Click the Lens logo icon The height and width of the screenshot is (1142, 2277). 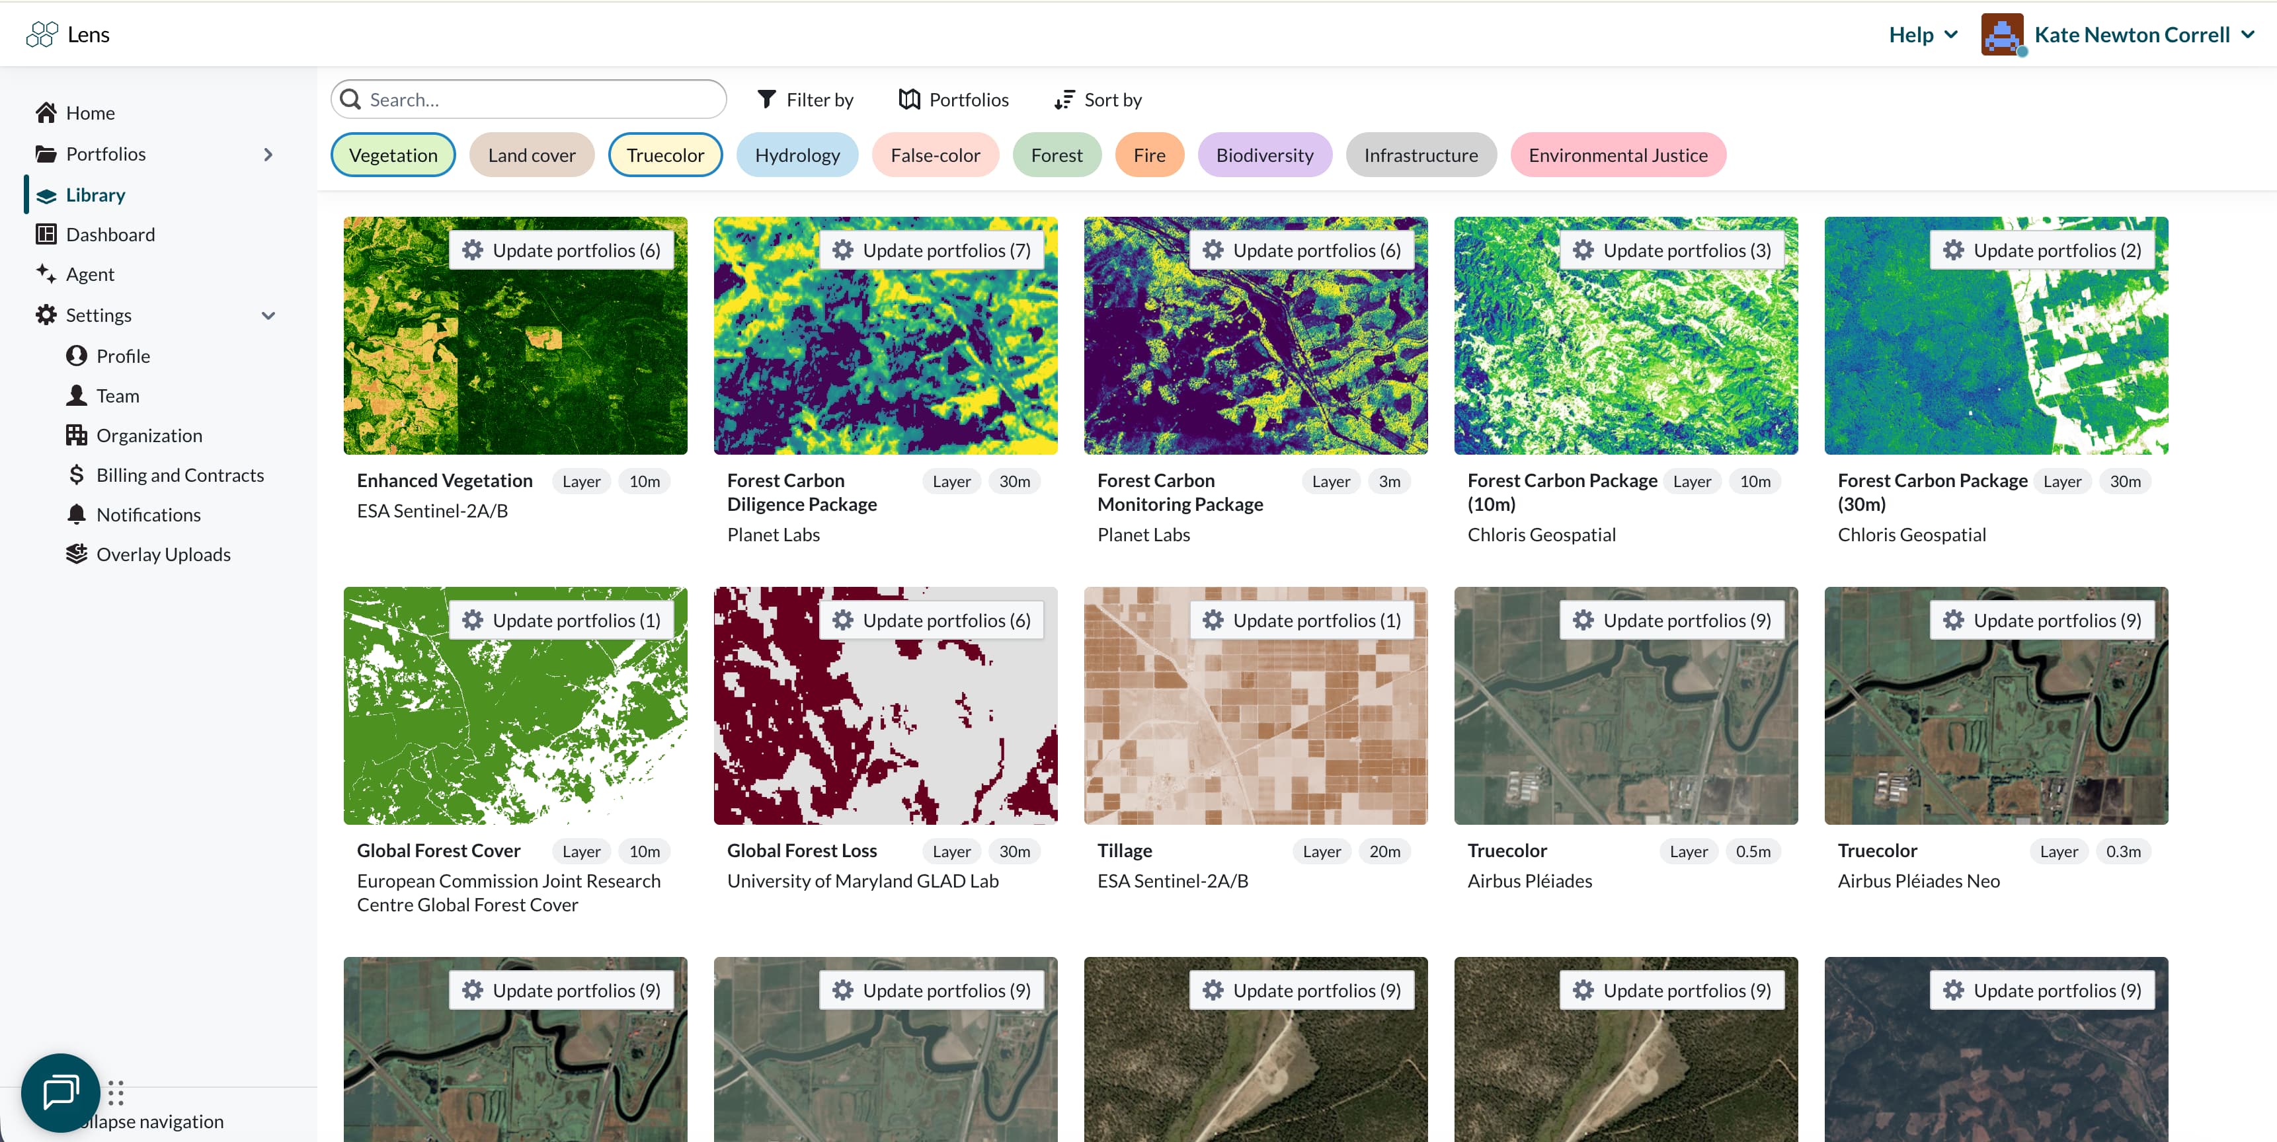[42, 34]
